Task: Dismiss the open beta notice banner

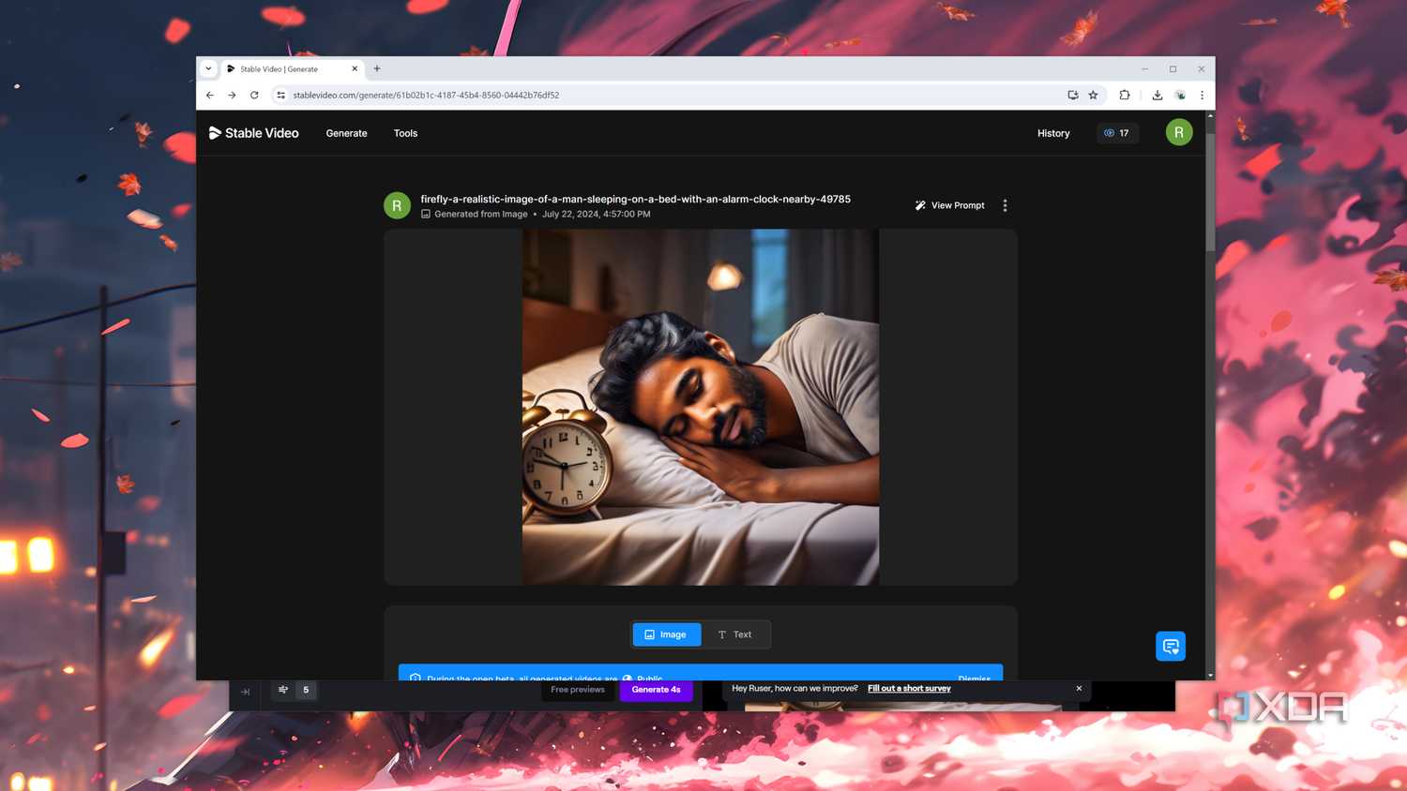Action: tap(974, 677)
